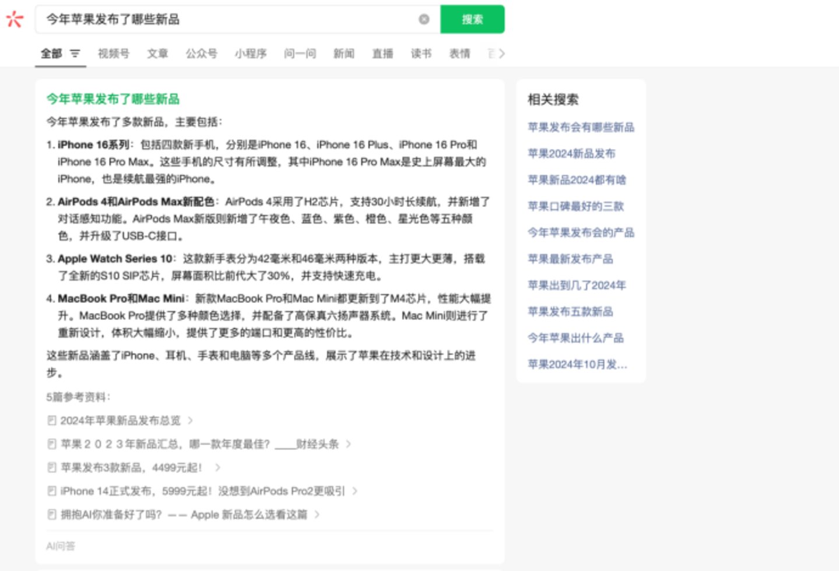Click document icon for 财经头条 reference
839x571 pixels.
52,444
